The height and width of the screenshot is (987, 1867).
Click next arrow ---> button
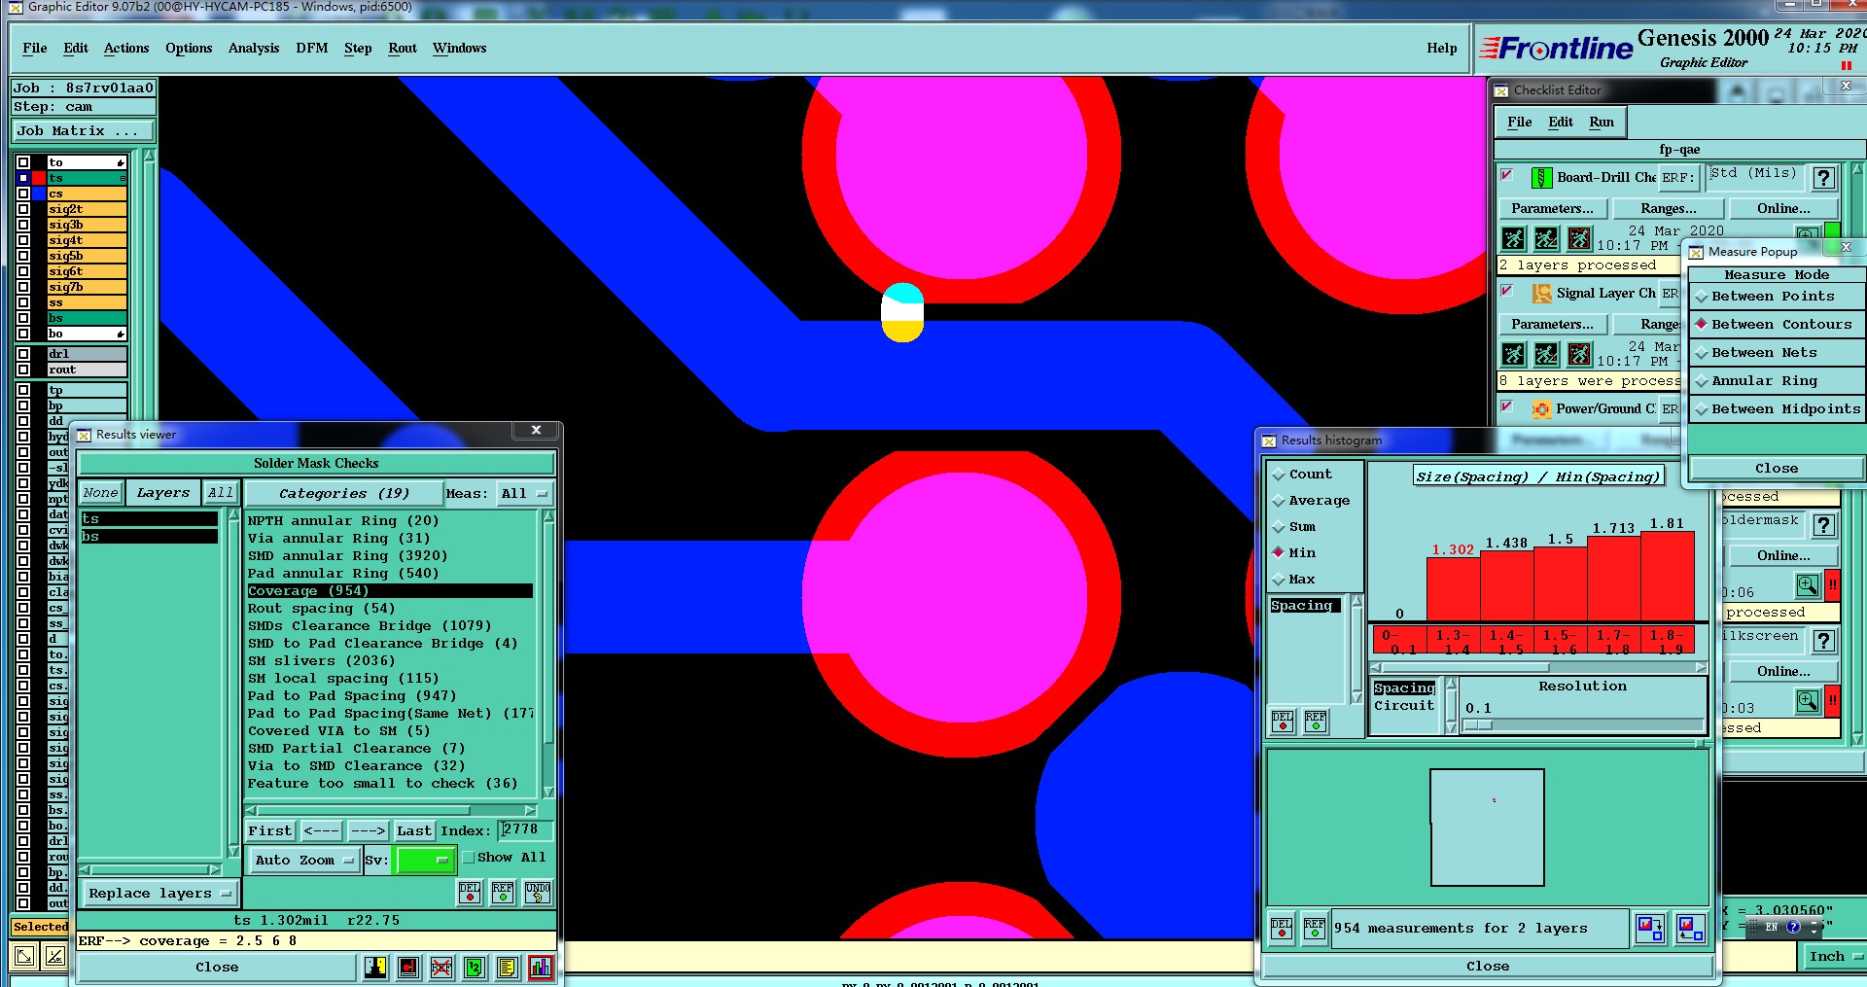tap(368, 830)
